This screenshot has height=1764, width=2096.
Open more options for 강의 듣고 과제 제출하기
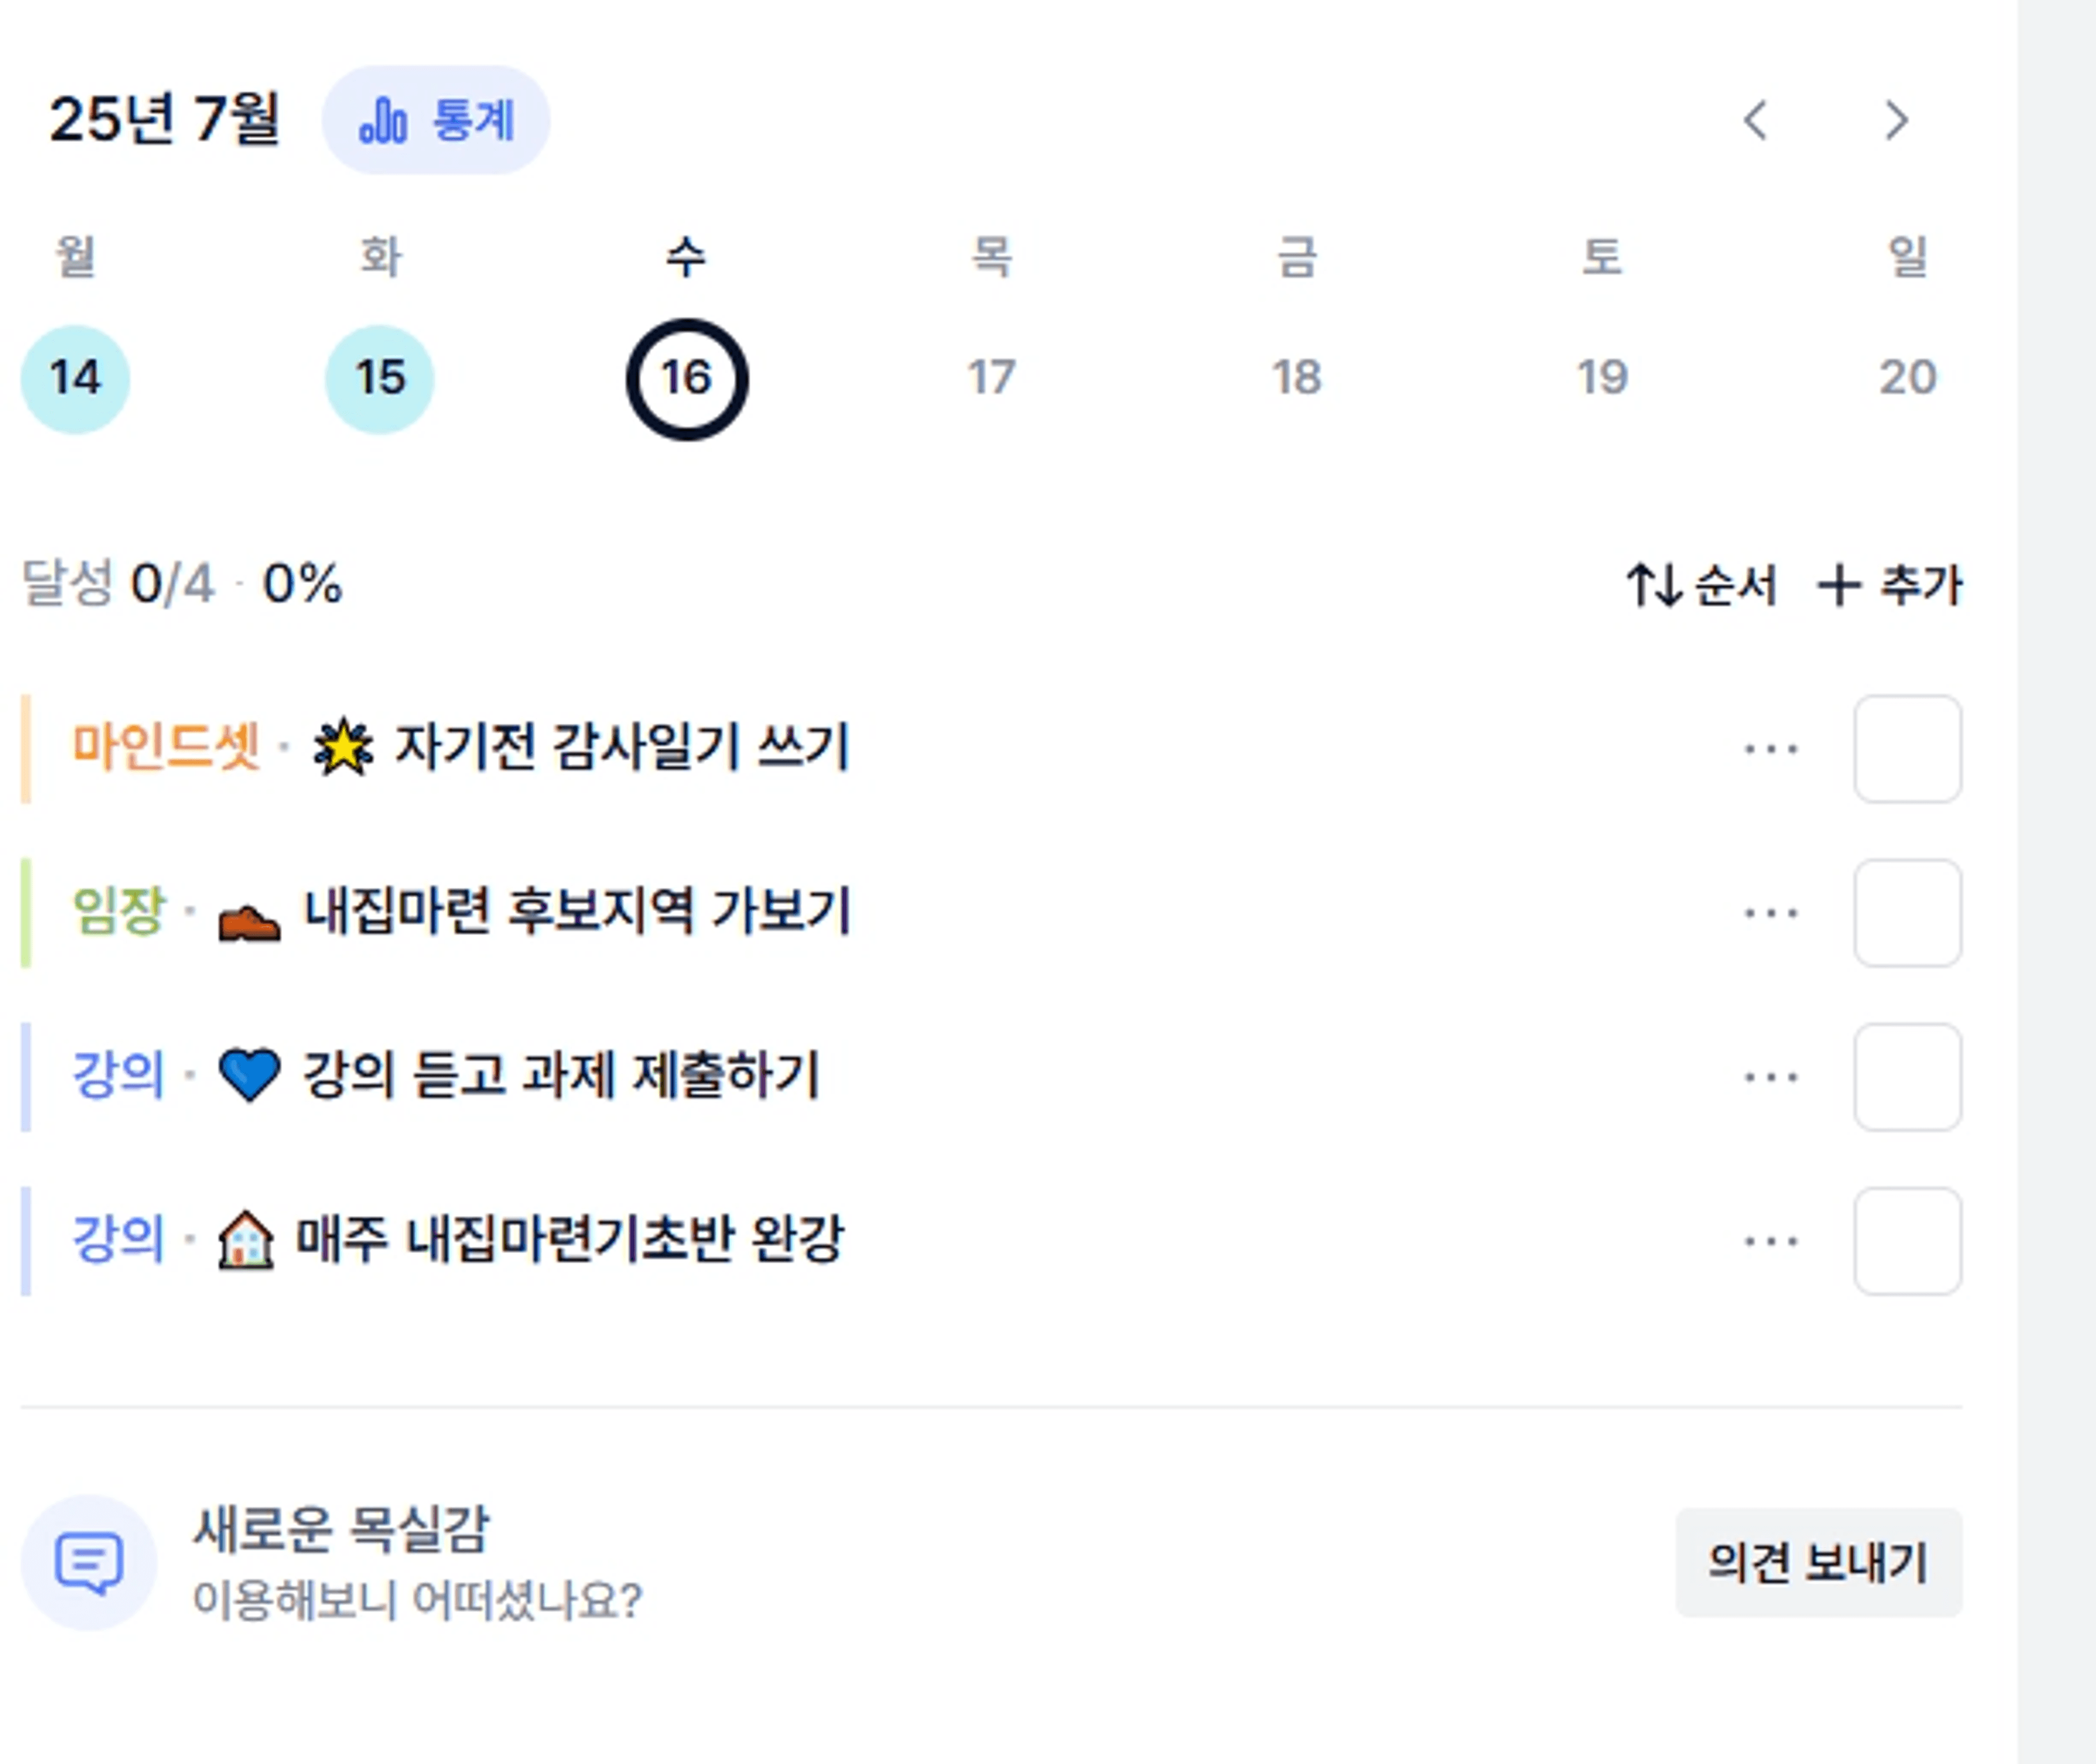click(1771, 1077)
